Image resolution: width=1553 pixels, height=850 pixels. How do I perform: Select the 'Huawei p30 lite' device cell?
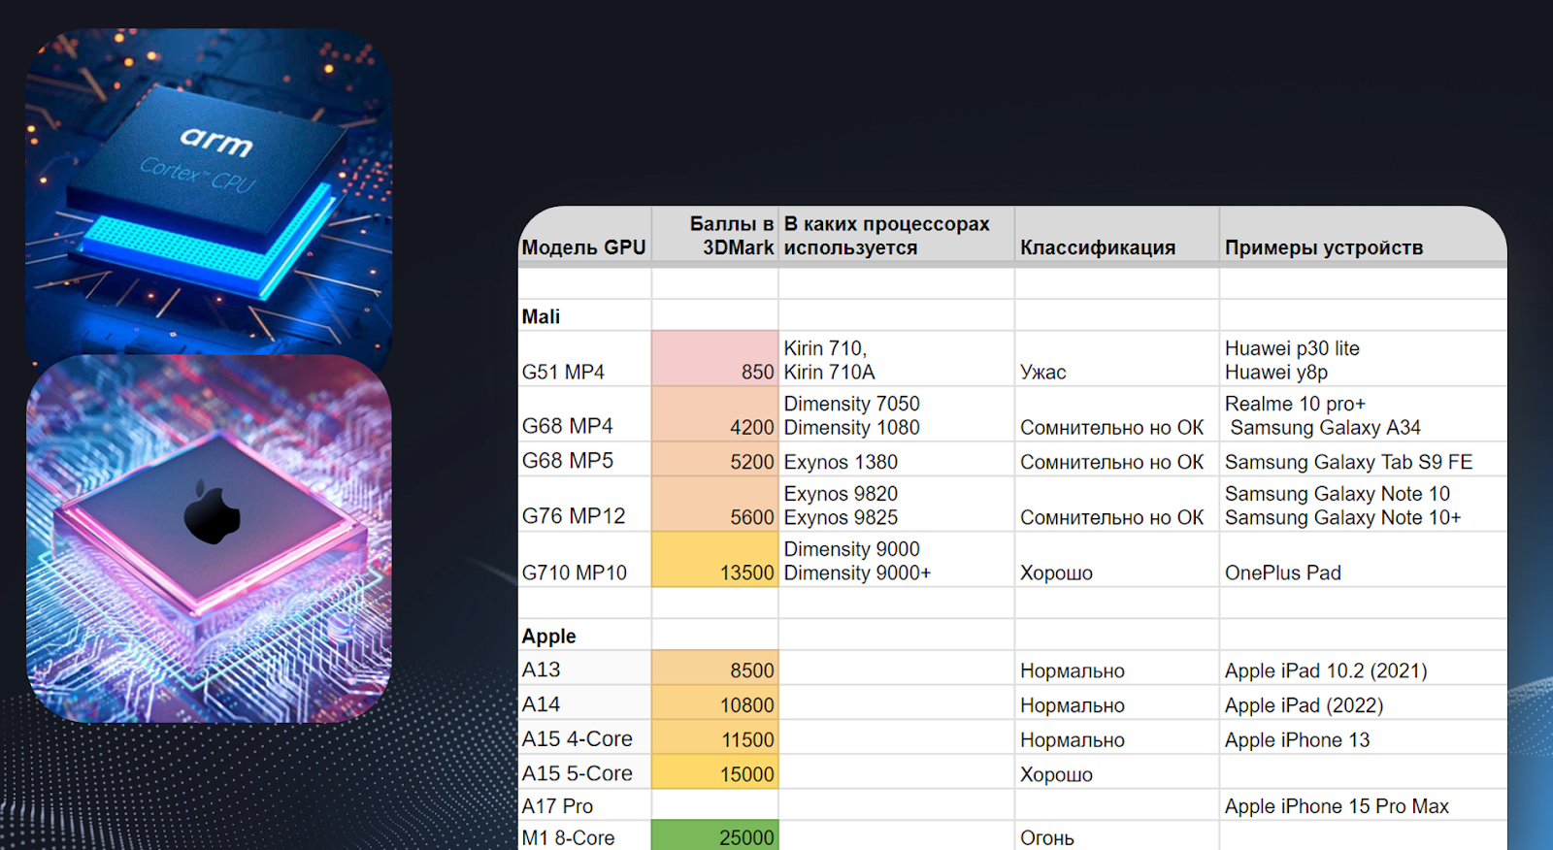point(1363,359)
